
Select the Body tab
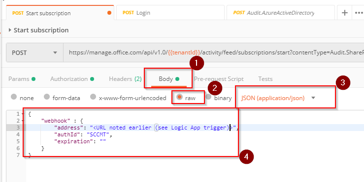point(169,79)
